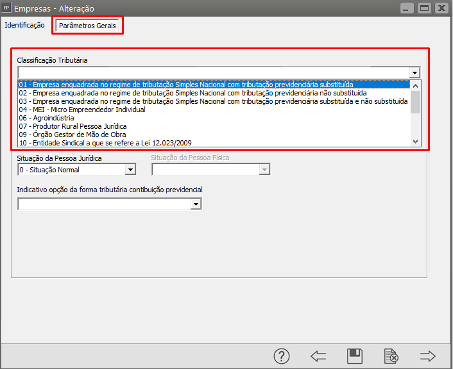Choose 06 - Agroindústria option
This screenshot has height=369, width=453.
pyautogui.click(x=214, y=118)
